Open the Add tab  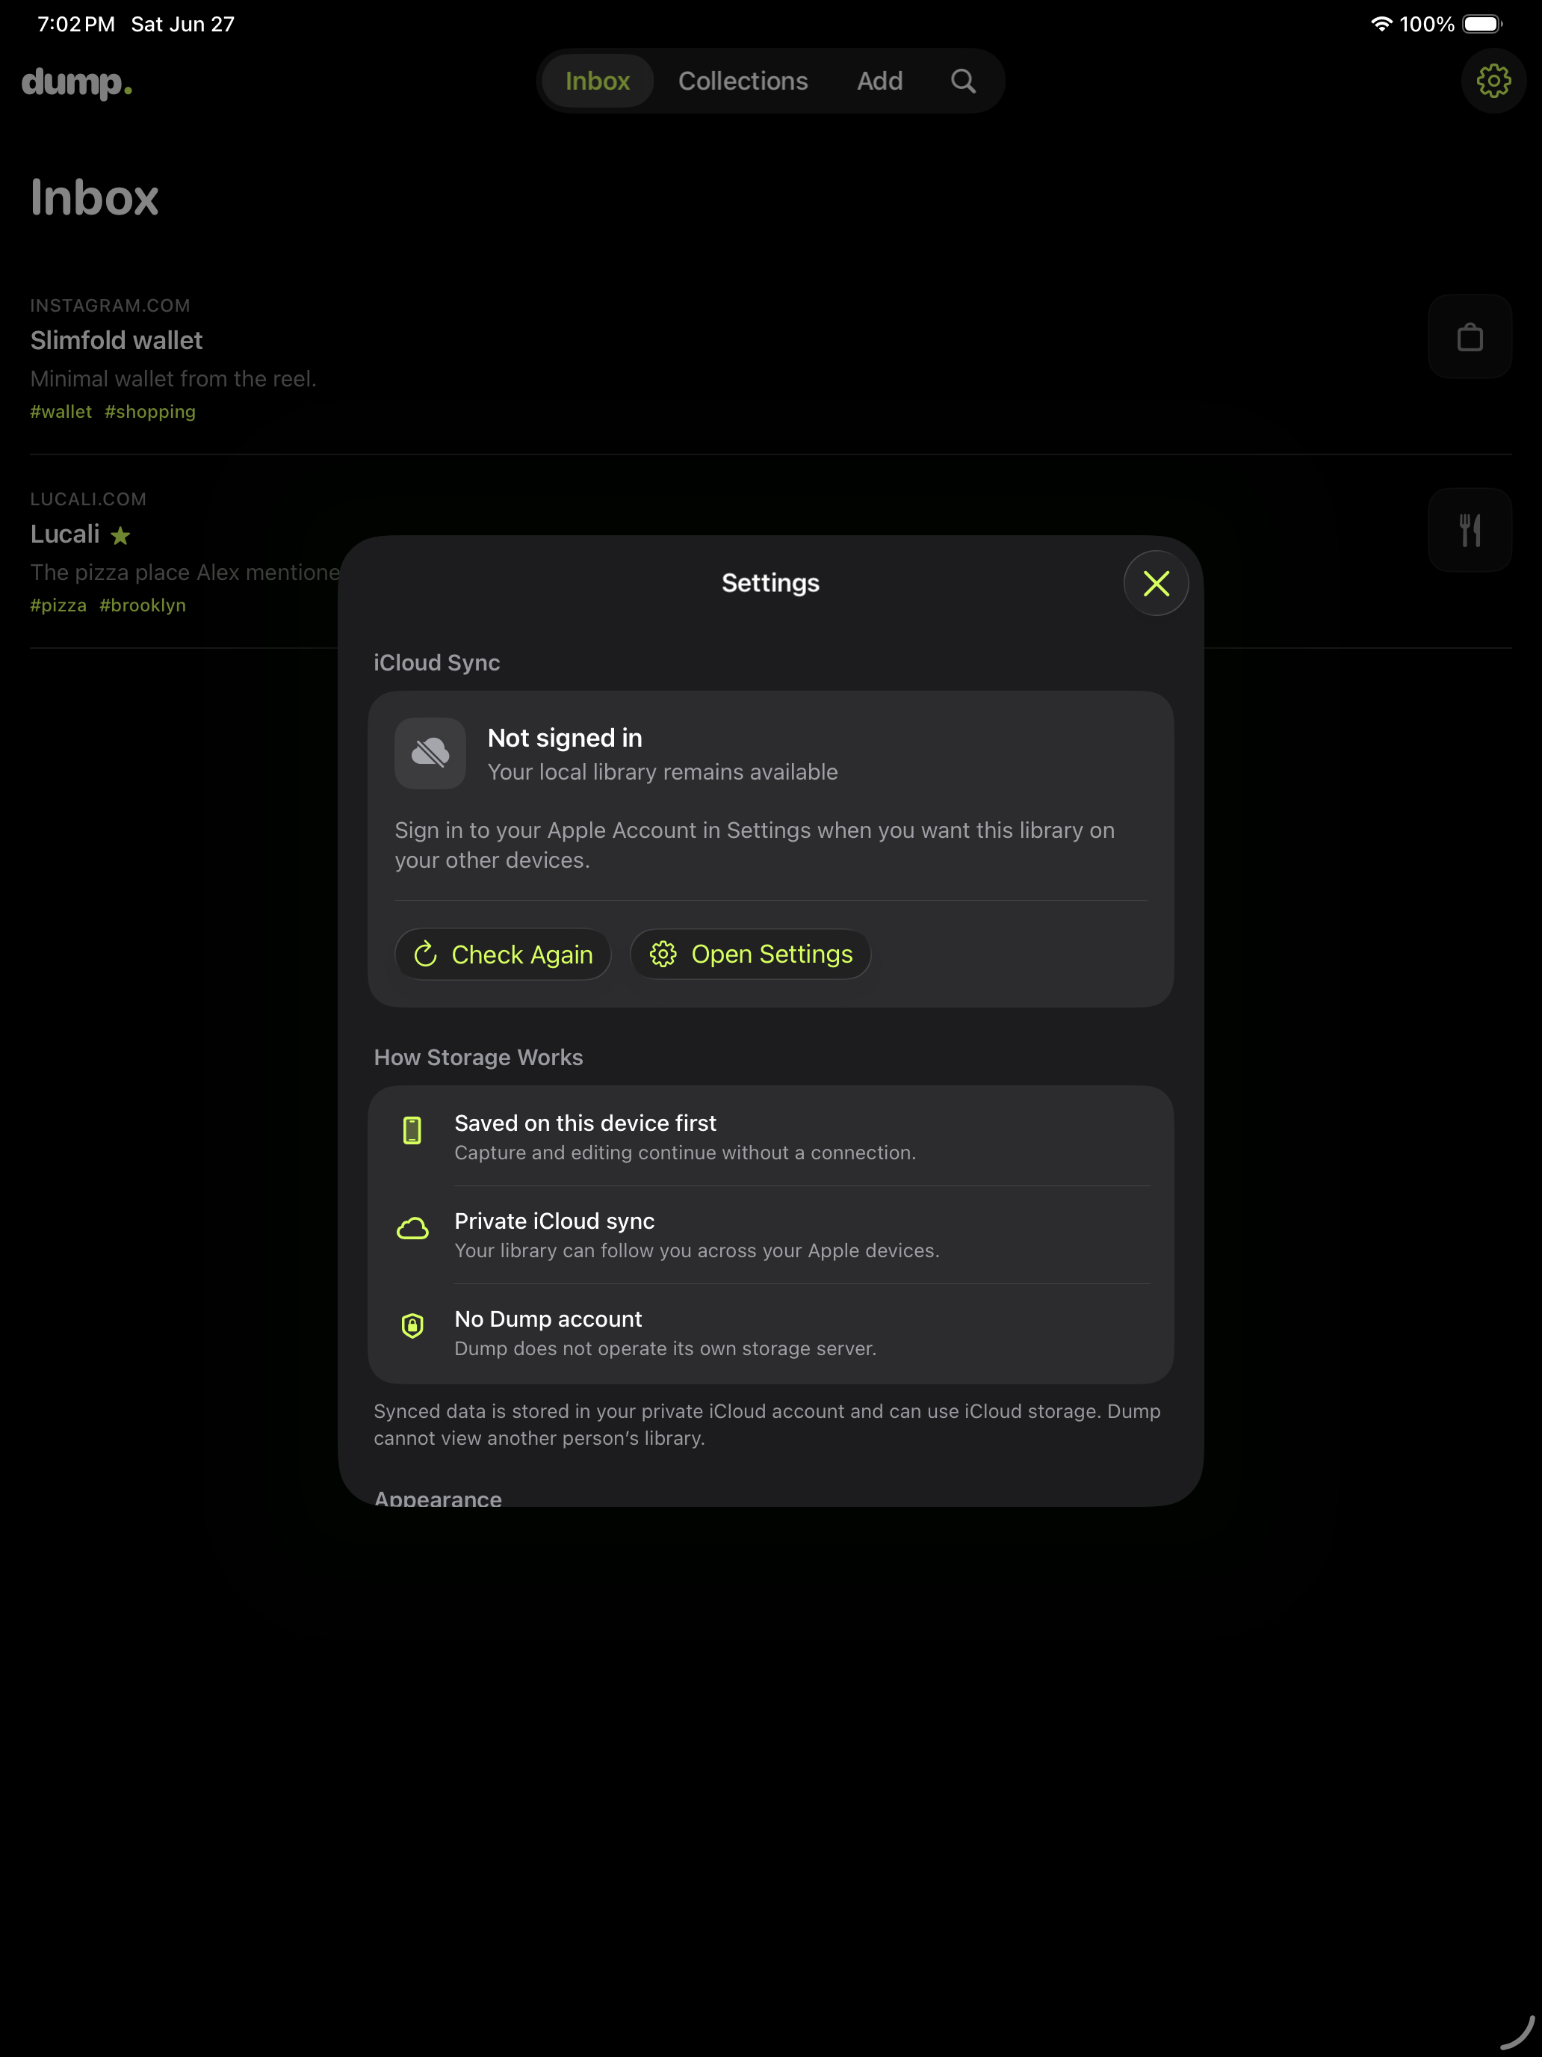(879, 81)
